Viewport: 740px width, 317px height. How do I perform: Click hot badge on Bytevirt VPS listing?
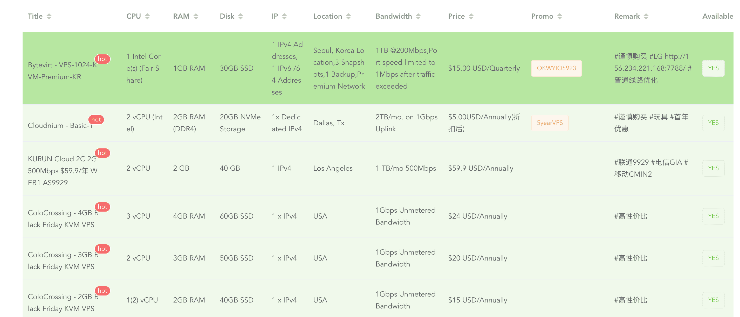102,59
